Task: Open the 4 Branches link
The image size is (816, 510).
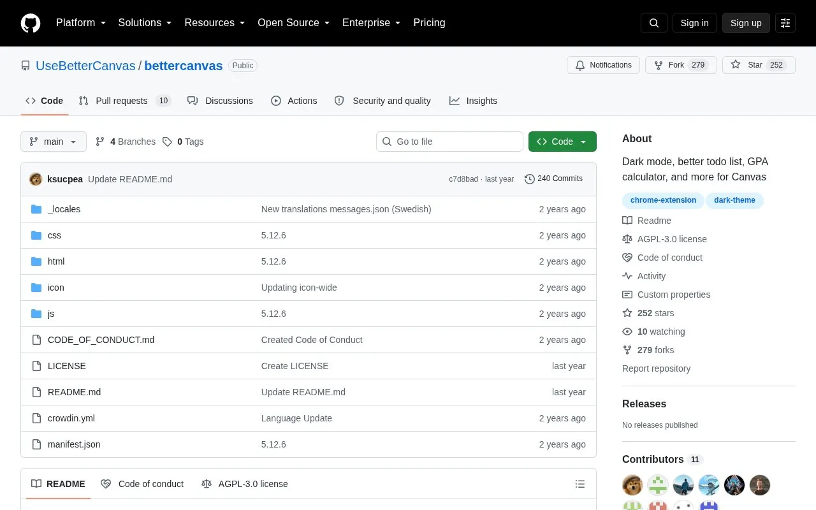Action: [126, 142]
